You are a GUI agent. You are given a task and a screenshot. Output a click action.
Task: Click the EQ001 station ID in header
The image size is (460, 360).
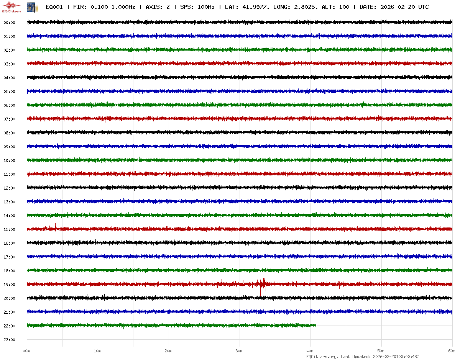pyautogui.click(x=54, y=7)
